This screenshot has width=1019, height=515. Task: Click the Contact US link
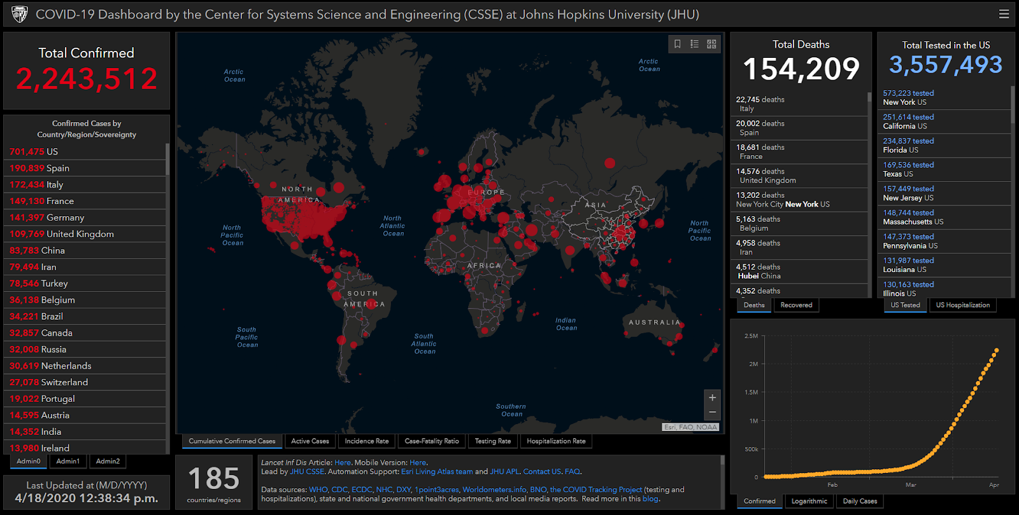tap(542, 472)
